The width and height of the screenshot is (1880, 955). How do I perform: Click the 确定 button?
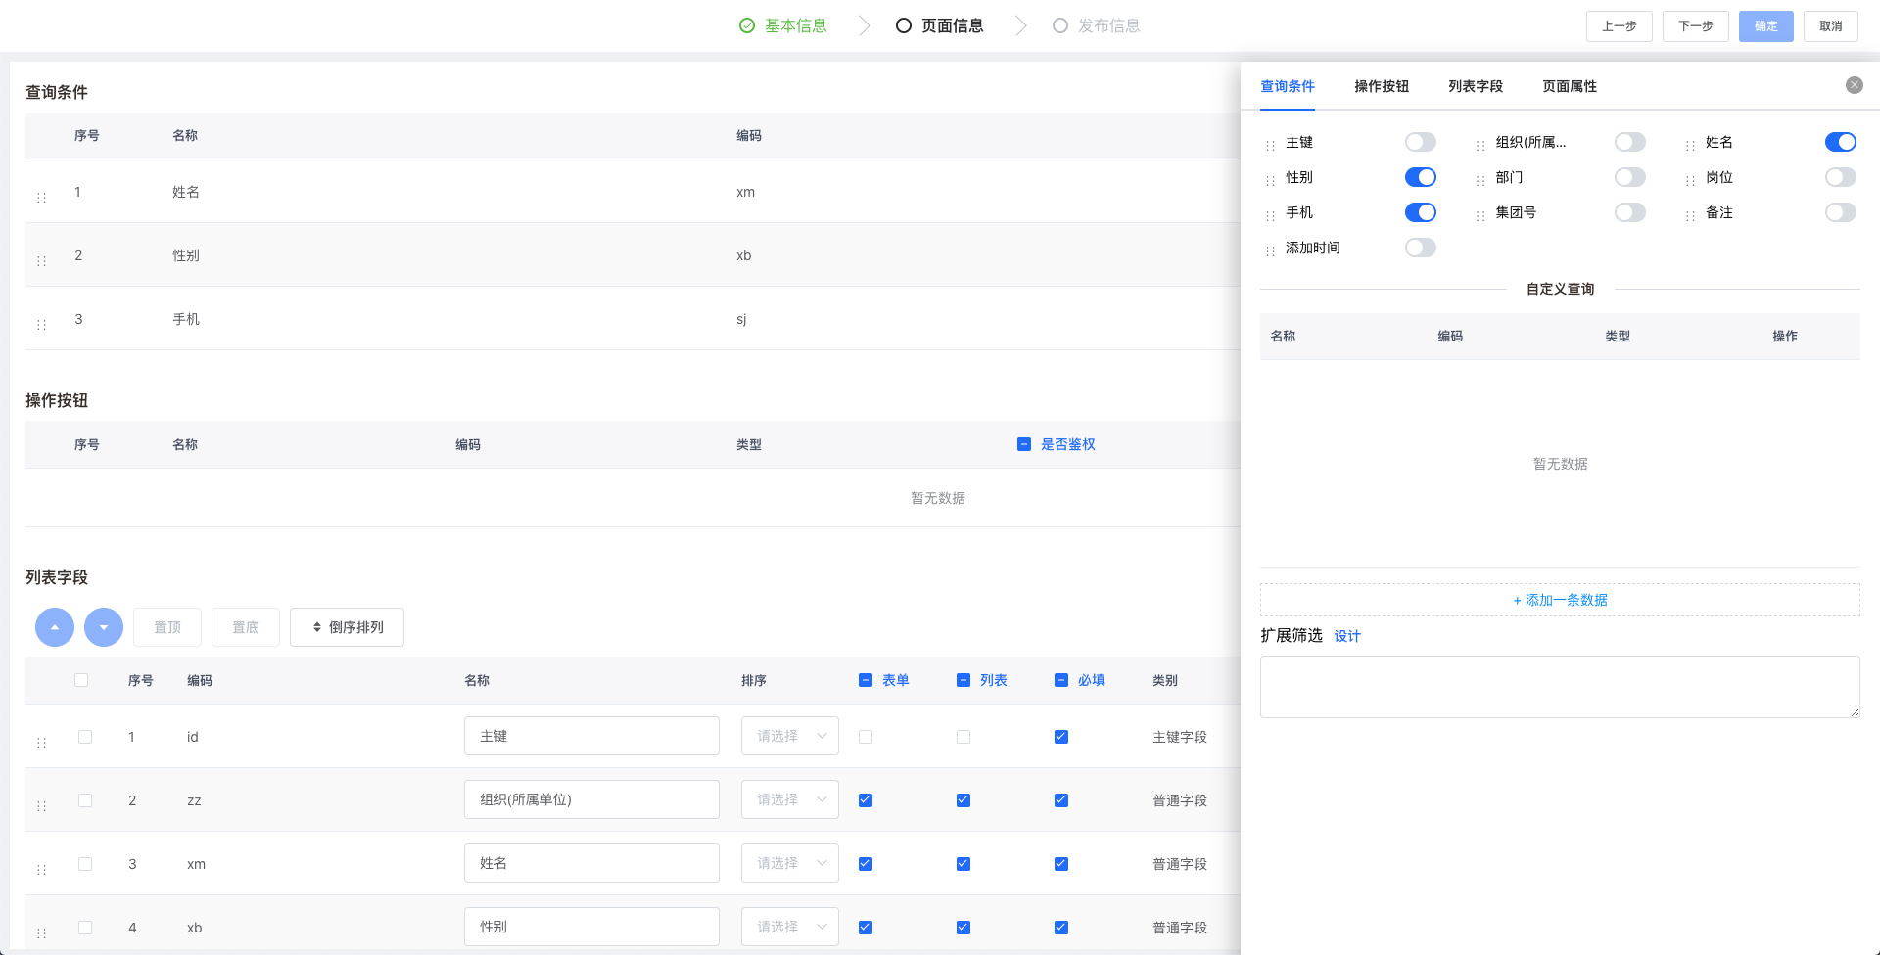tap(1766, 26)
